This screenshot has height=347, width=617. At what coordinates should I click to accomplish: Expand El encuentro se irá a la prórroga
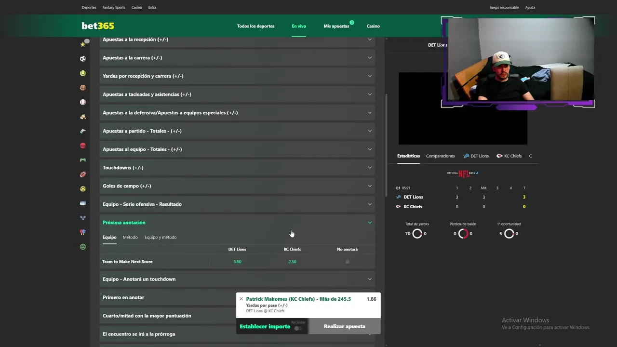(168, 334)
